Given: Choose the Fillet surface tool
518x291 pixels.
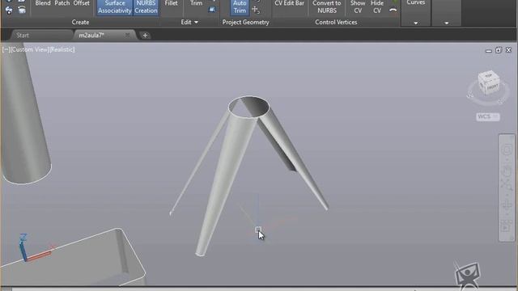Looking at the screenshot, I should pyautogui.click(x=171, y=3).
